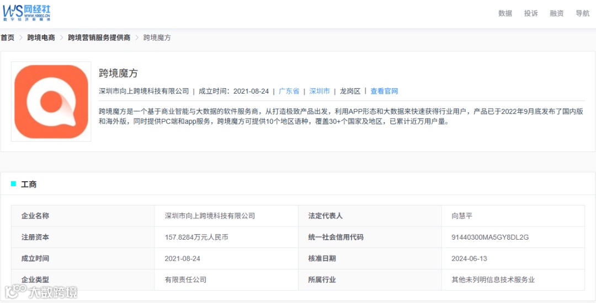Image resolution: width=596 pixels, height=303 pixels.
Task: Go to the 融资 section
Action: click(x=556, y=13)
